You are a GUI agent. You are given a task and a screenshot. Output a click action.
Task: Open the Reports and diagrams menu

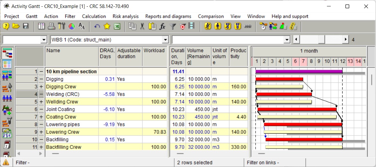(168, 17)
